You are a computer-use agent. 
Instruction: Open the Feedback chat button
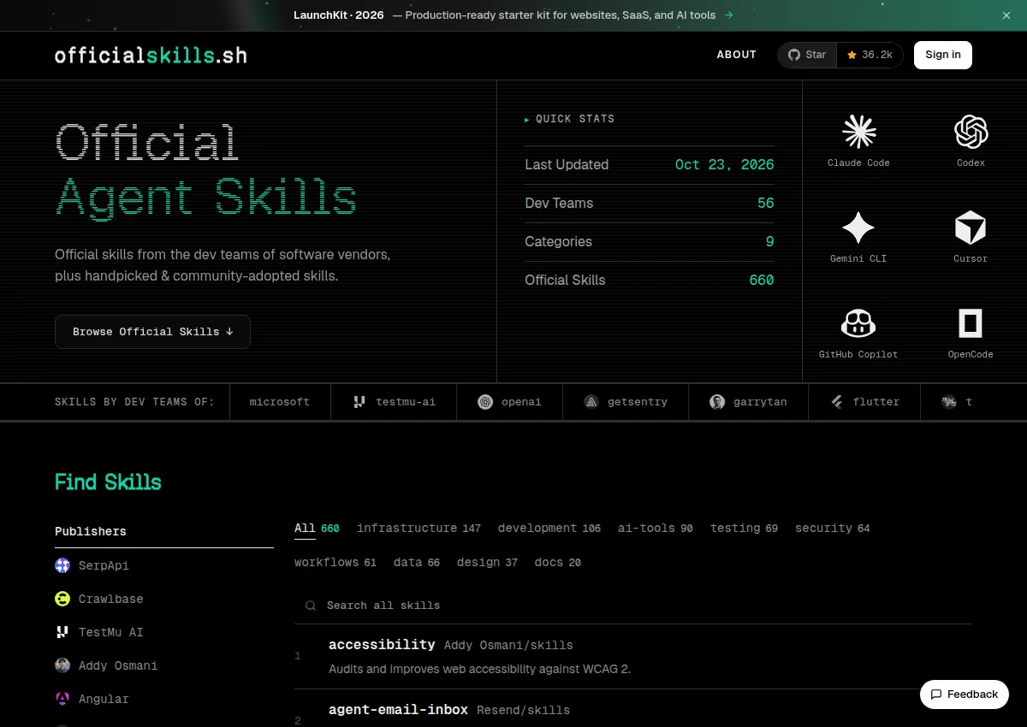965,694
